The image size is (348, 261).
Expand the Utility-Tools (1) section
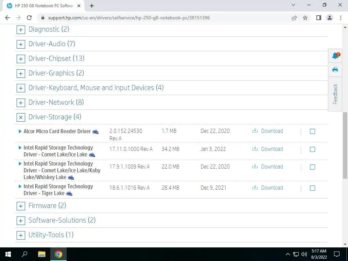(x=21, y=236)
